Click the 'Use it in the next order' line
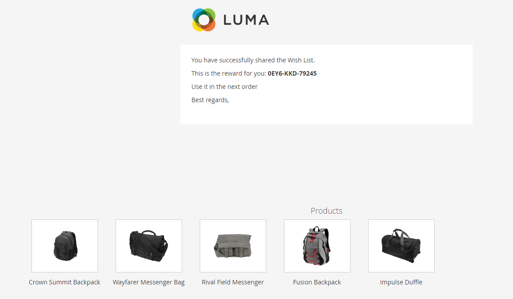 [225, 87]
